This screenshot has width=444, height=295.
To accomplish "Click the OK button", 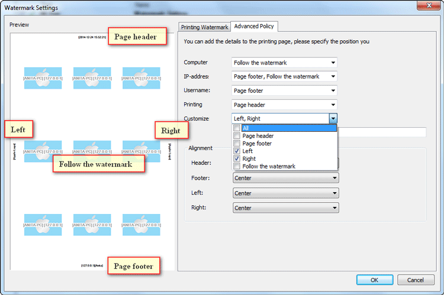I will (x=375, y=280).
